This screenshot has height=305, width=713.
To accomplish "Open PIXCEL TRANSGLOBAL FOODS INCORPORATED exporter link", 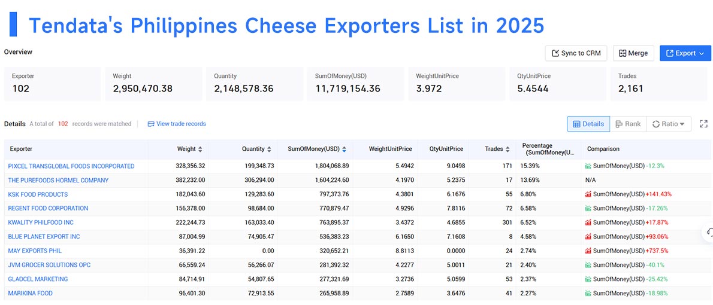I will [71, 166].
